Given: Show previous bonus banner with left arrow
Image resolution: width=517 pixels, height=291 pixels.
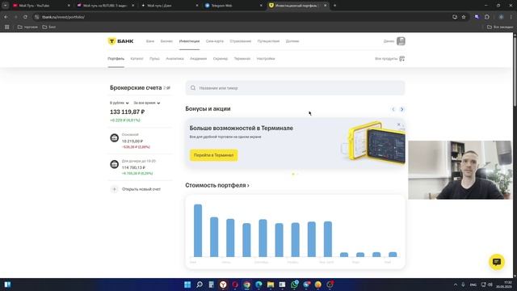Looking at the screenshot, I should coord(393,109).
